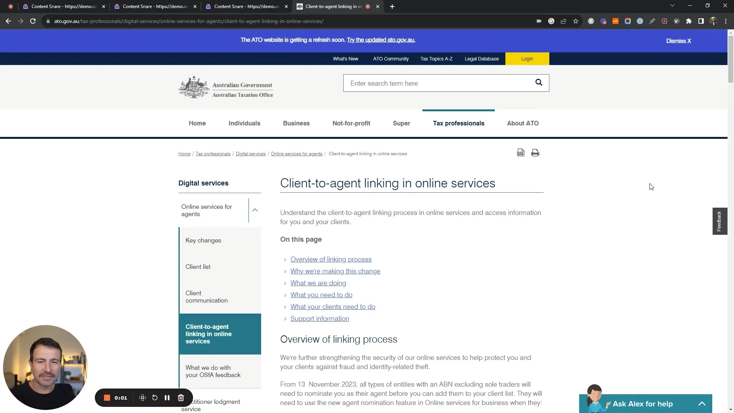The width and height of the screenshot is (734, 413).
Task: Reload the page in browser
Action: [33, 21]
